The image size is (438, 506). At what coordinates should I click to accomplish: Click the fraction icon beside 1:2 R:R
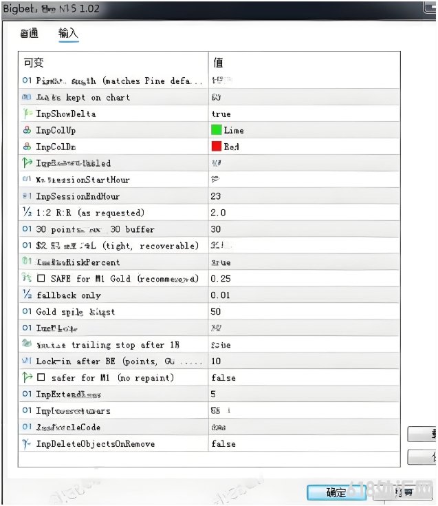27,212
